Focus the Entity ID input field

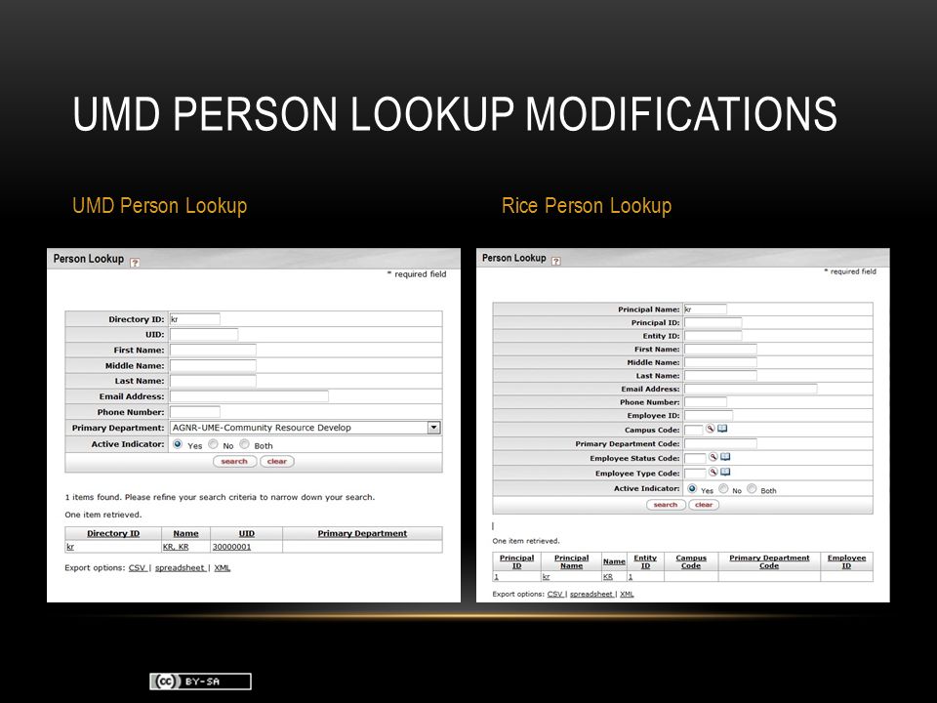713,336
